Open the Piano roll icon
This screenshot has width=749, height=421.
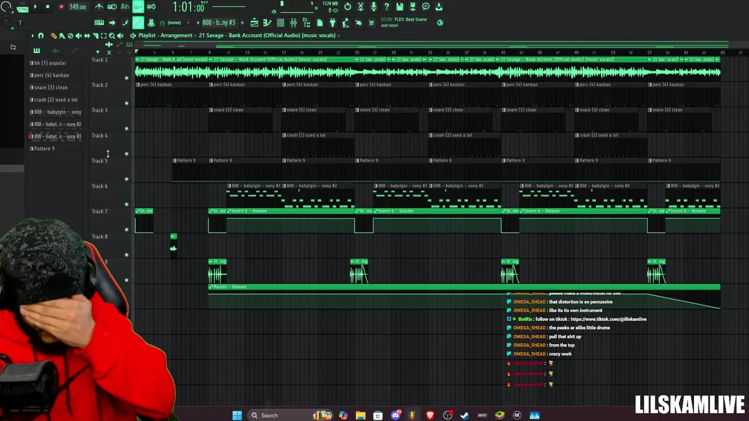pos(267,23)
